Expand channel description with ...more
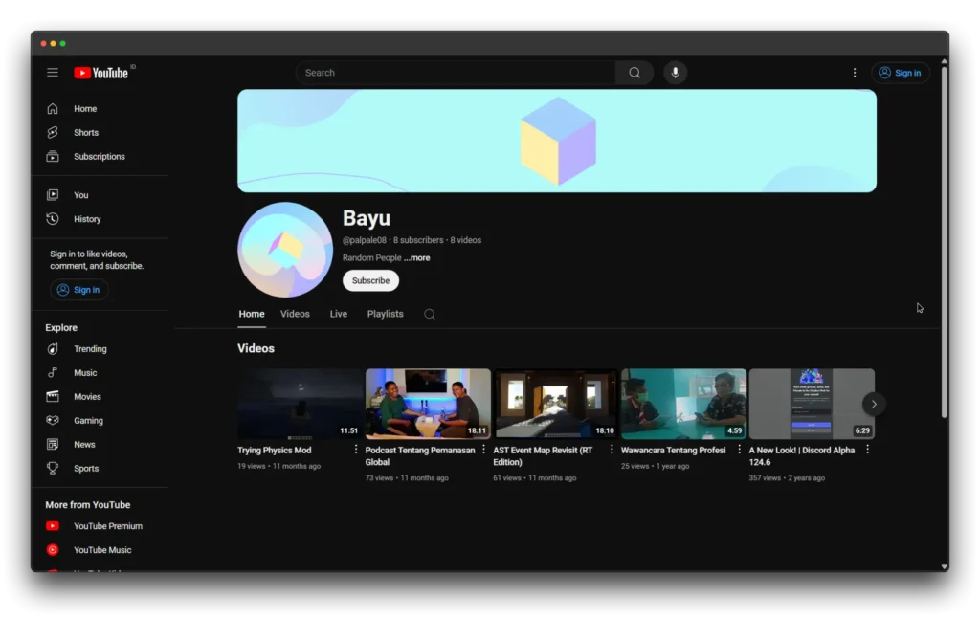The height and width of the screenshot is (618, 980). pos(417,258)
